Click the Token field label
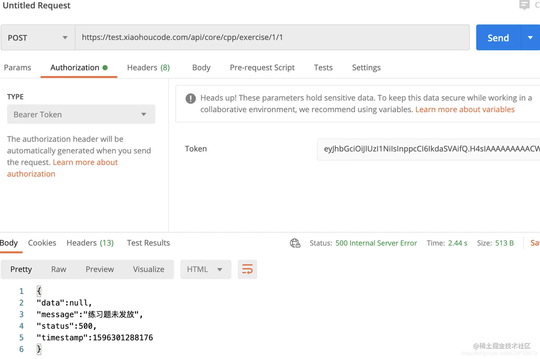540x359 pixels. coord(196,149)
